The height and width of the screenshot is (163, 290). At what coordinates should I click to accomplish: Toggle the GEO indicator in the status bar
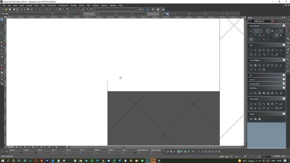pyautogui.click(x=227, y=157)
